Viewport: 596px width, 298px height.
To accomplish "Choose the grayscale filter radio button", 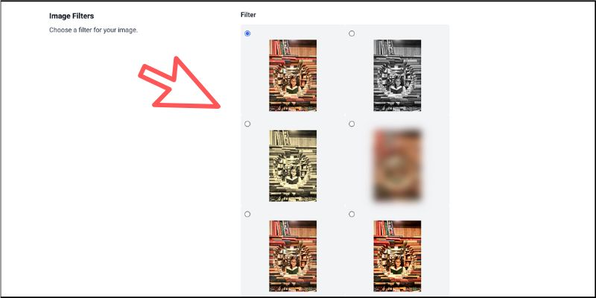I will [352, 34].
